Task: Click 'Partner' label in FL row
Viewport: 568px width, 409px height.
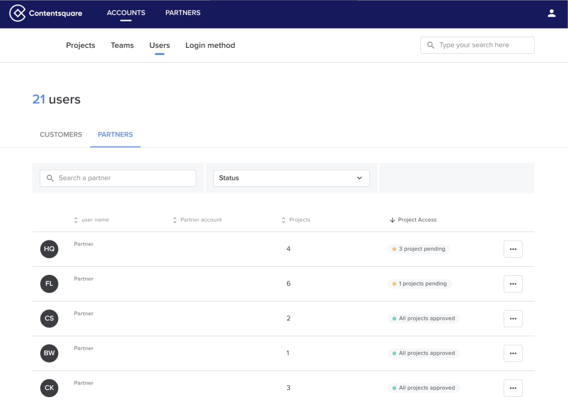Action: point(84,279)
